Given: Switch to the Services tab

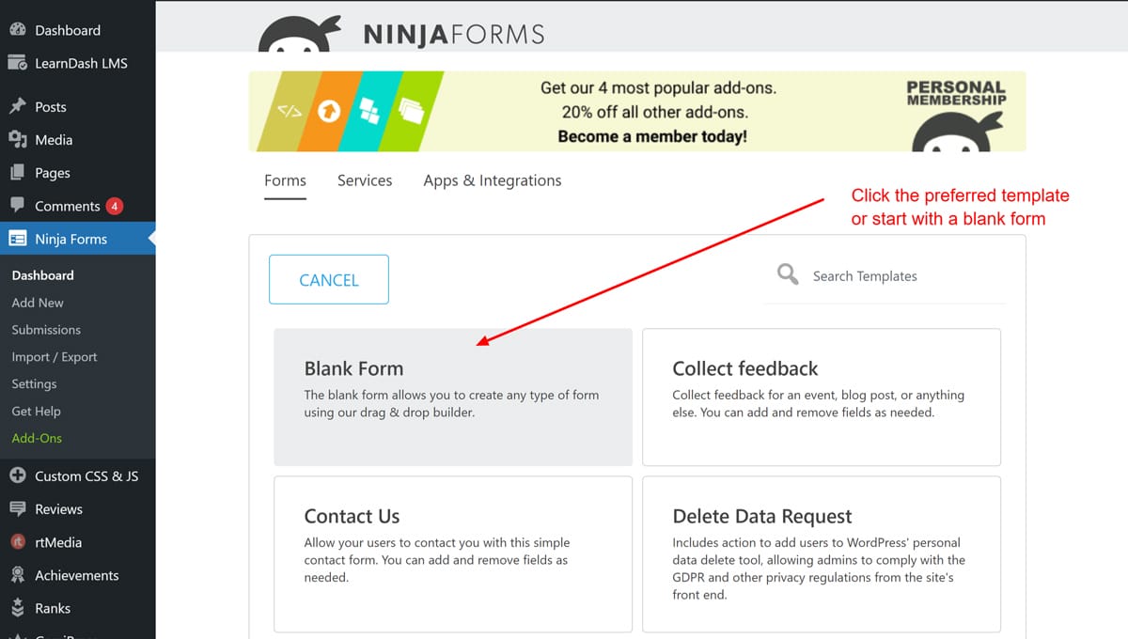Looking at the screenshot, I should click(x=365, y=180).
